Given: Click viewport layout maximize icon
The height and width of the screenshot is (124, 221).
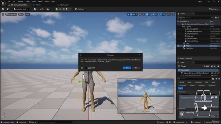Looking at the screenshot, I should tap(174, 14).
